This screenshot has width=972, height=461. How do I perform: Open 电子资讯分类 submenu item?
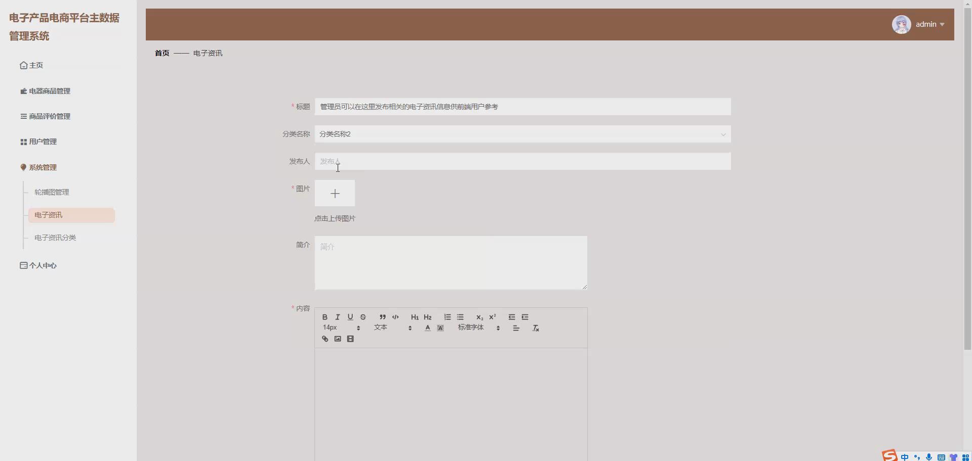(55, 238)
